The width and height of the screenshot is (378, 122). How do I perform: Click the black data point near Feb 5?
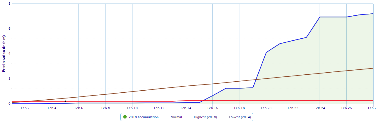point(65,101)
